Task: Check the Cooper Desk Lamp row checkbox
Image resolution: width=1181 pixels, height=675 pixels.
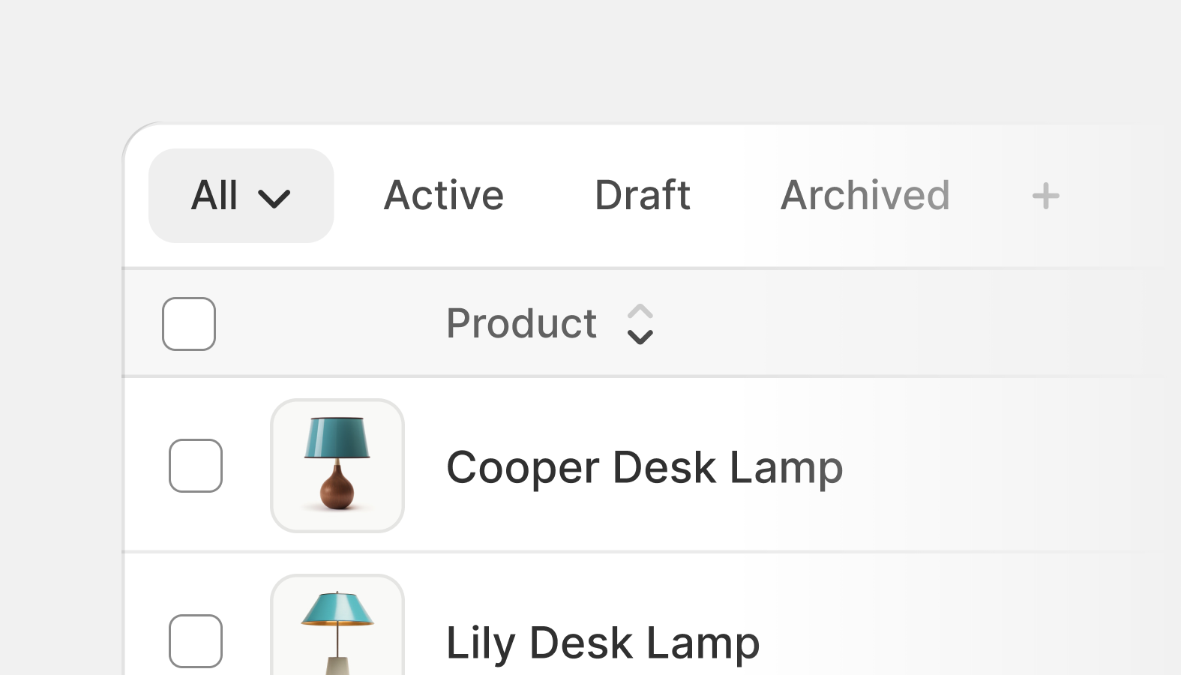Action: 196,466
